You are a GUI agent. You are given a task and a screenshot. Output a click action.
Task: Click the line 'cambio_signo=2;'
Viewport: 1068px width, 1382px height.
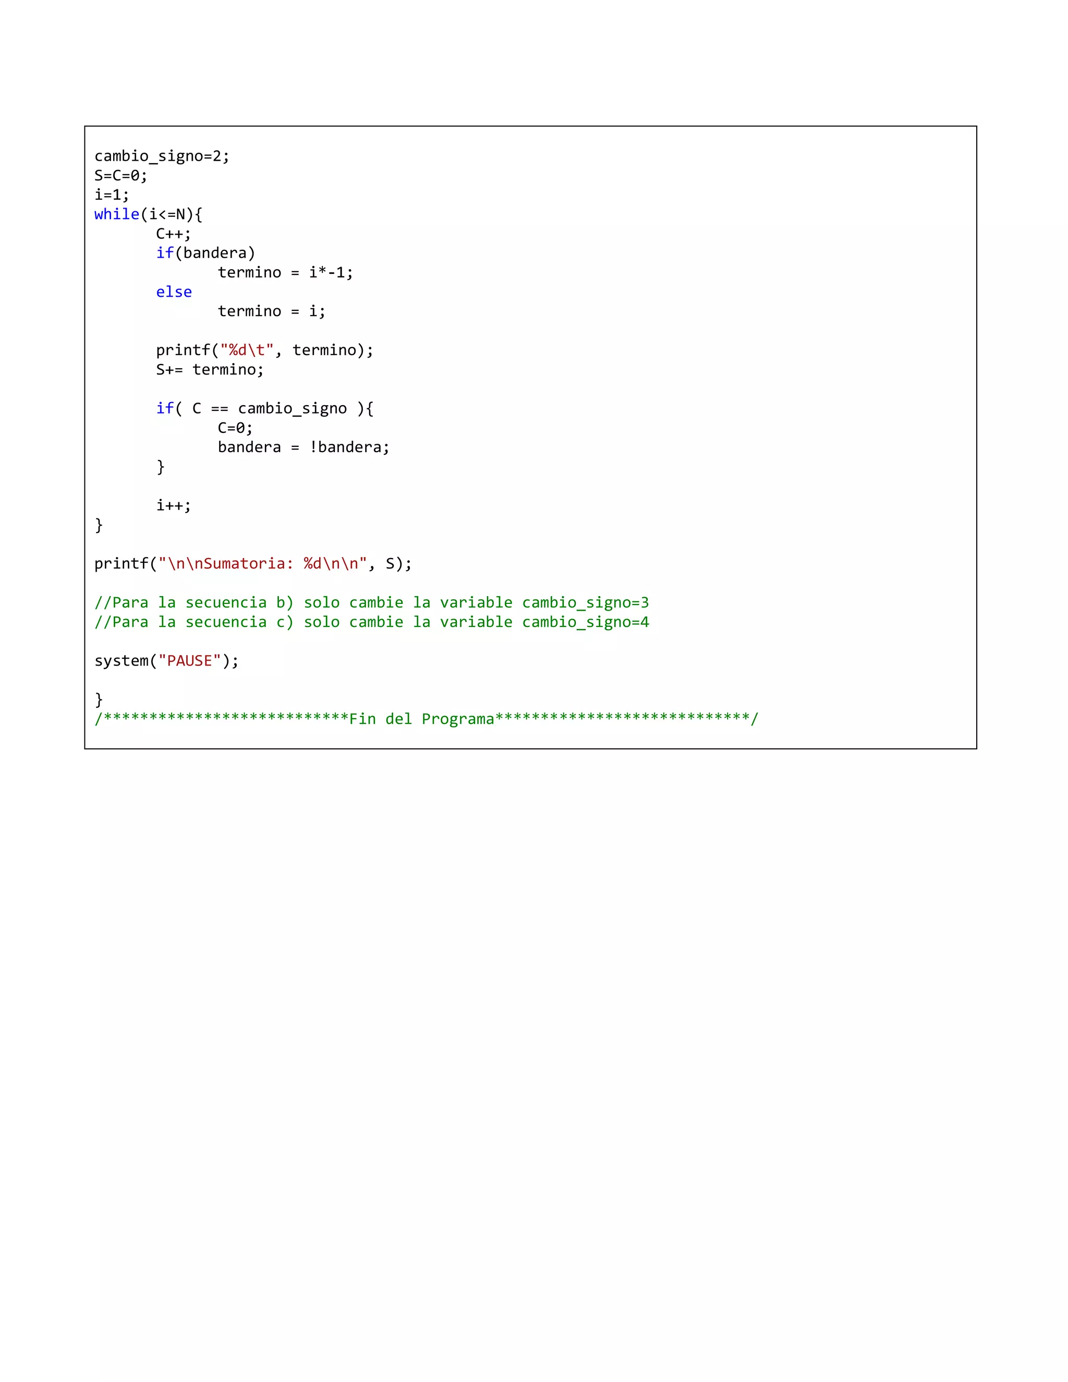tap(162, 156)
